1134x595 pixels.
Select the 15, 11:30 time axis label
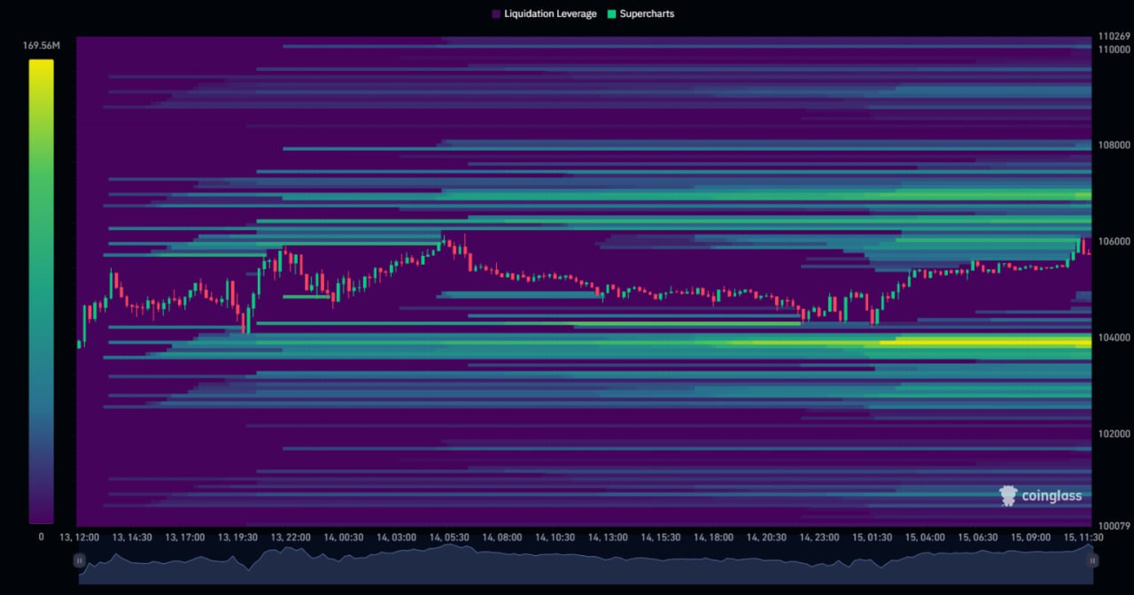click(1083, 537)
